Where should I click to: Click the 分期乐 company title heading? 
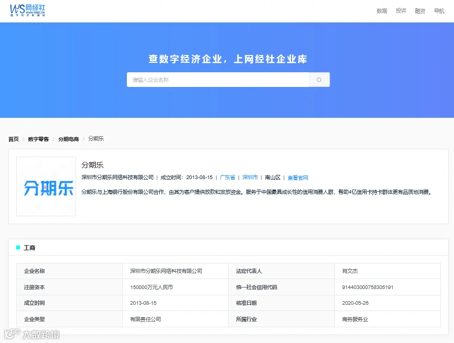92,165
